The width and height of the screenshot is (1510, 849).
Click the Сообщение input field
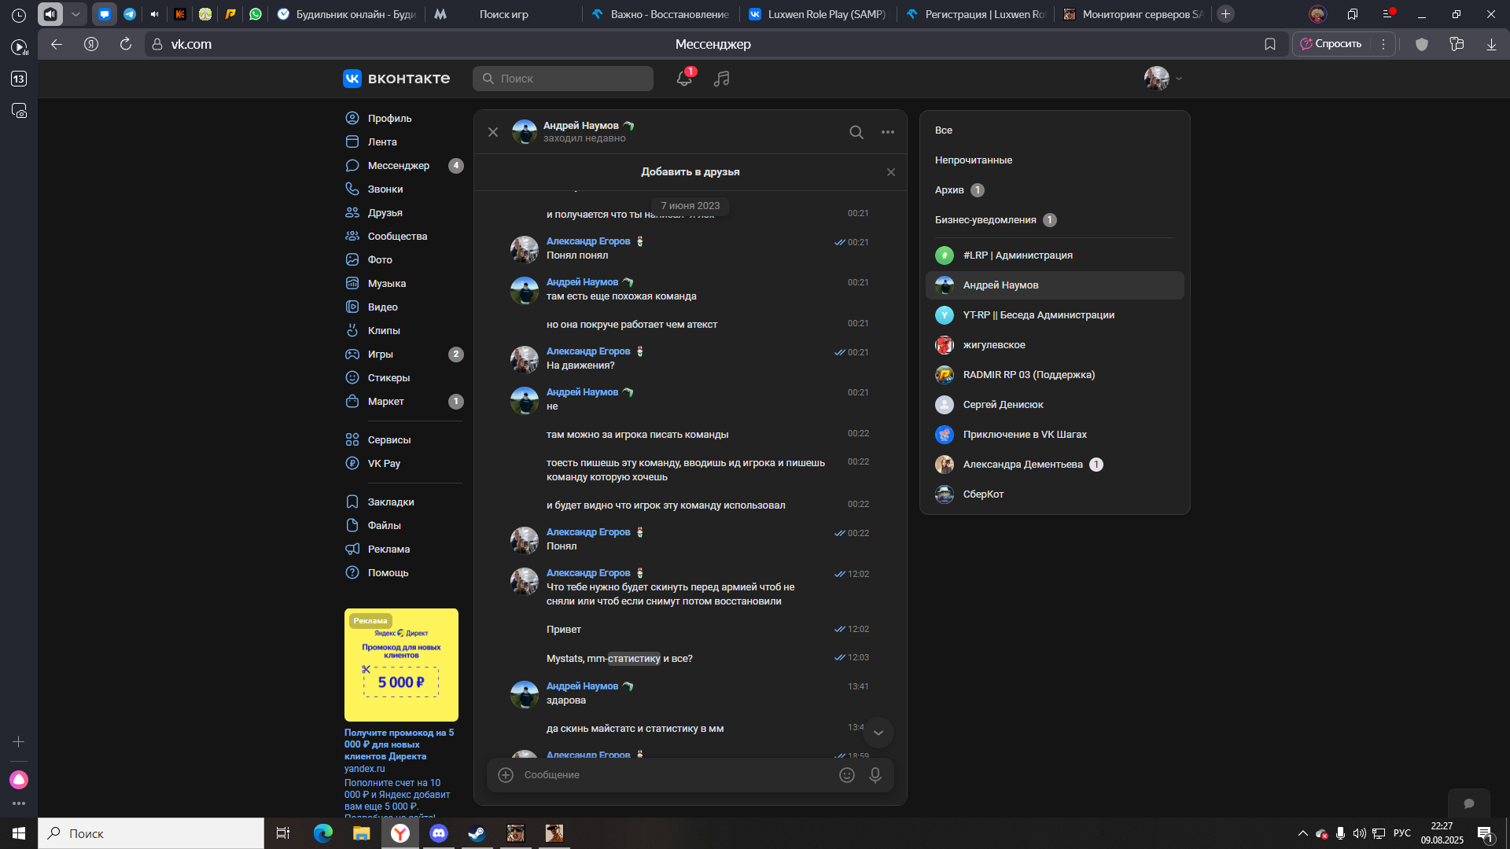[x=668, y=775]
